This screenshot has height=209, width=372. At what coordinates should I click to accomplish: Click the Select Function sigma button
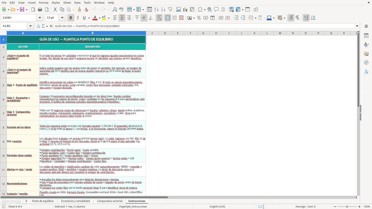point(43,26)
